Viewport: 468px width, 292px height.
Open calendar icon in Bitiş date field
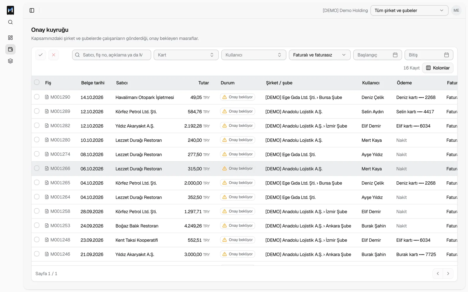tap(446, 55)
